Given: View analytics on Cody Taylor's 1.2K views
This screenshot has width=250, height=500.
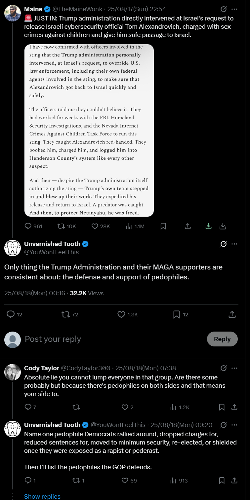Looking at the screenshot, I should tap(180, 407).
